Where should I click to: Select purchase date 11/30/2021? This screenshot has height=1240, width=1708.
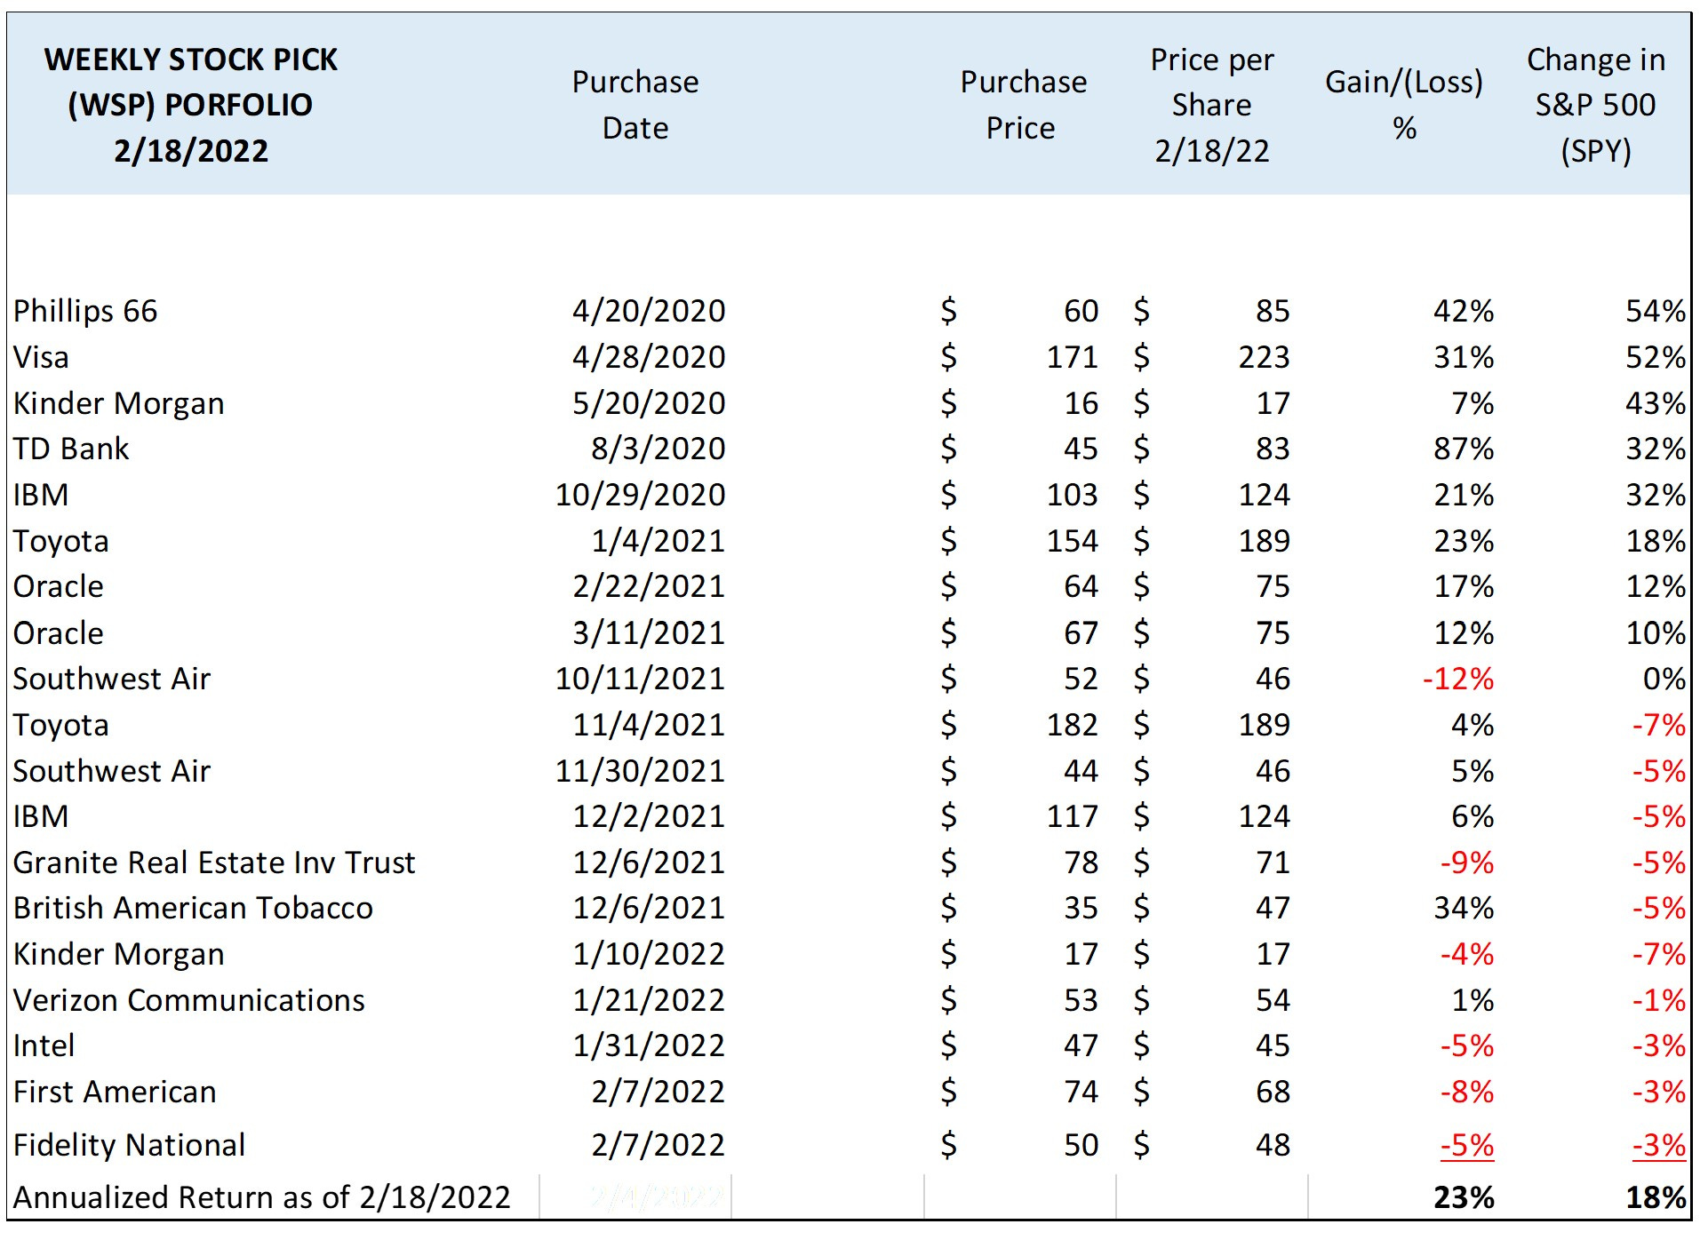click(x=641, y=771)
